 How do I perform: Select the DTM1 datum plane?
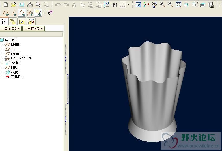(11, 68)
